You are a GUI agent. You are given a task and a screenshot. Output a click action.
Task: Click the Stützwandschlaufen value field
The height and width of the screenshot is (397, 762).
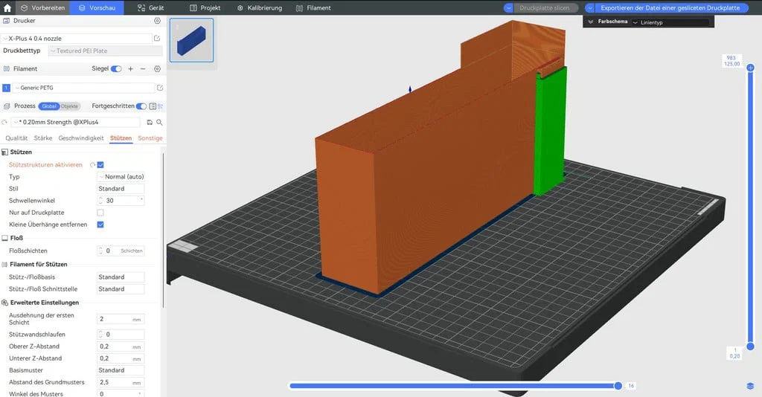pos(121,335)
